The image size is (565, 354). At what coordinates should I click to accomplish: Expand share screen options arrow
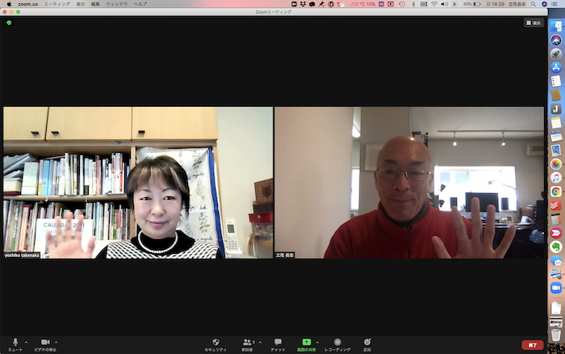pos(317,341)
